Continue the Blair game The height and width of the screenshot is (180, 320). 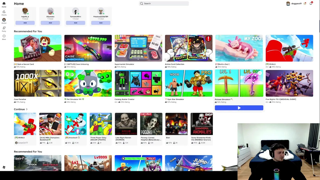[176, 124]
